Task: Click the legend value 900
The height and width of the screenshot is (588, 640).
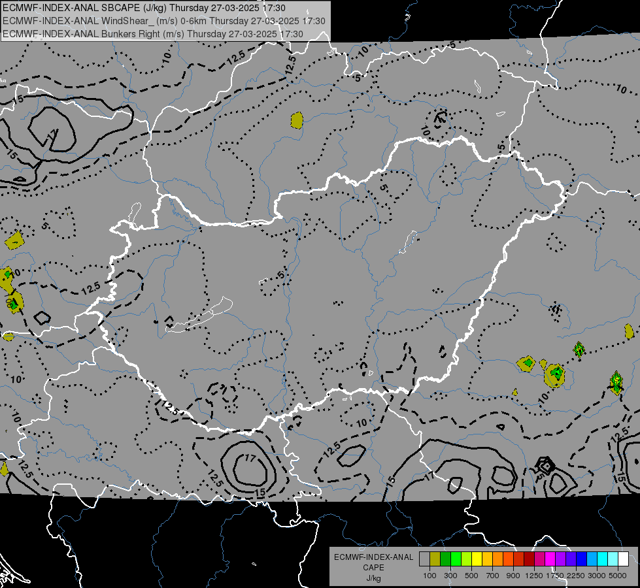Action: coord(513,576)
